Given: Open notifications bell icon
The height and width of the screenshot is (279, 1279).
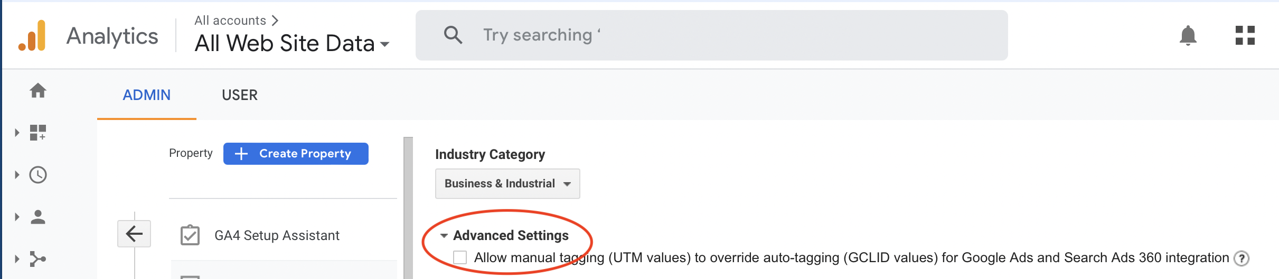Looking at the screenshot, I should pyautogui.click(x=1188, y=36).
